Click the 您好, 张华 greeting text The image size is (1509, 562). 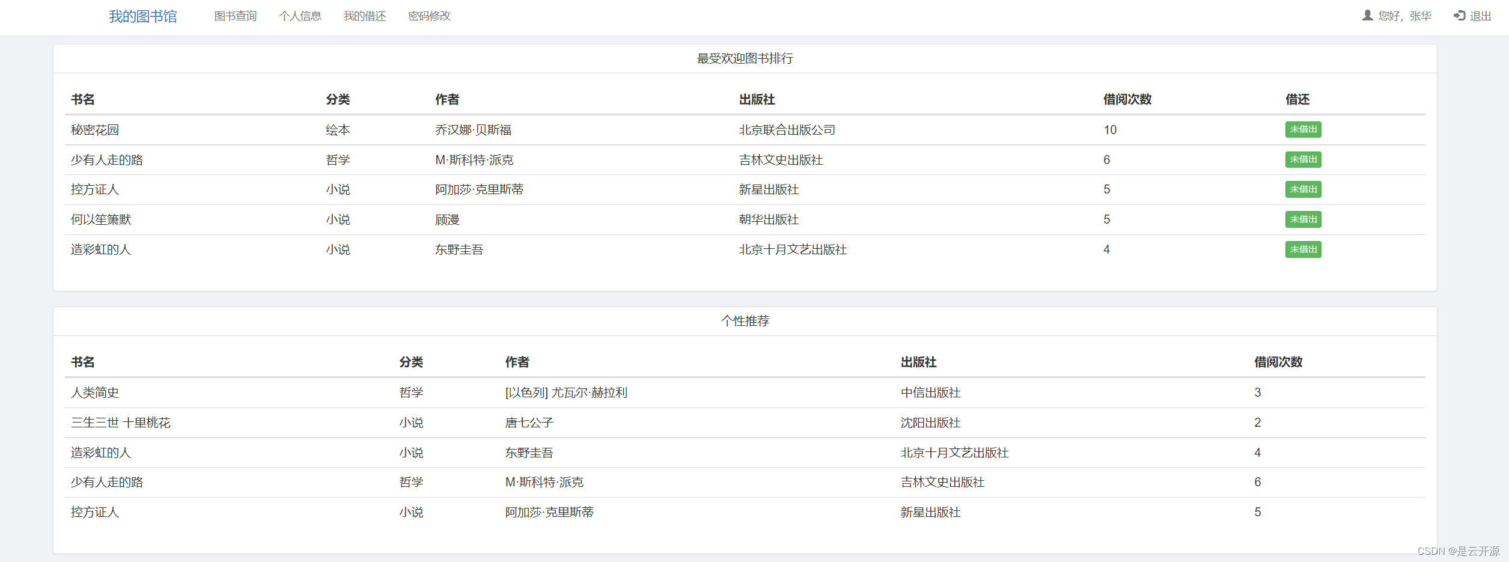(1405, 16)
